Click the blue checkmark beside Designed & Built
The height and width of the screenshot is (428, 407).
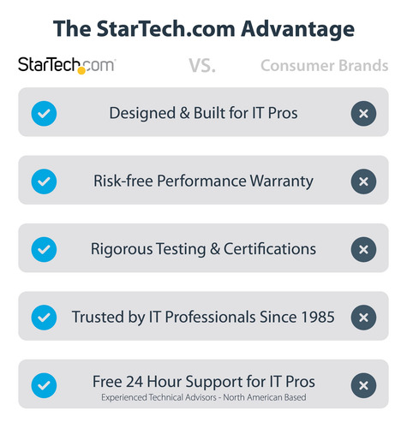point(44,114)
